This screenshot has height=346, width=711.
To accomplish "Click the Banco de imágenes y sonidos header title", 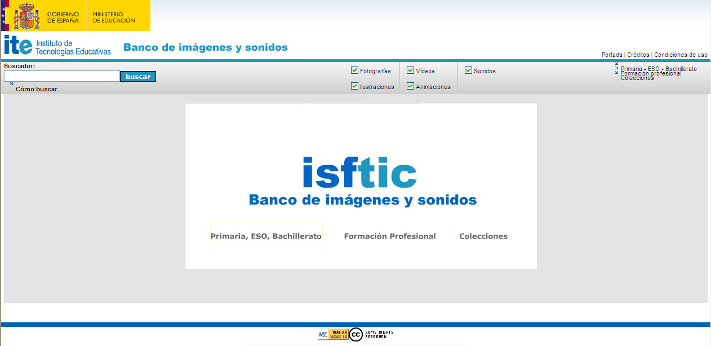I will click(x=206, y=47).
